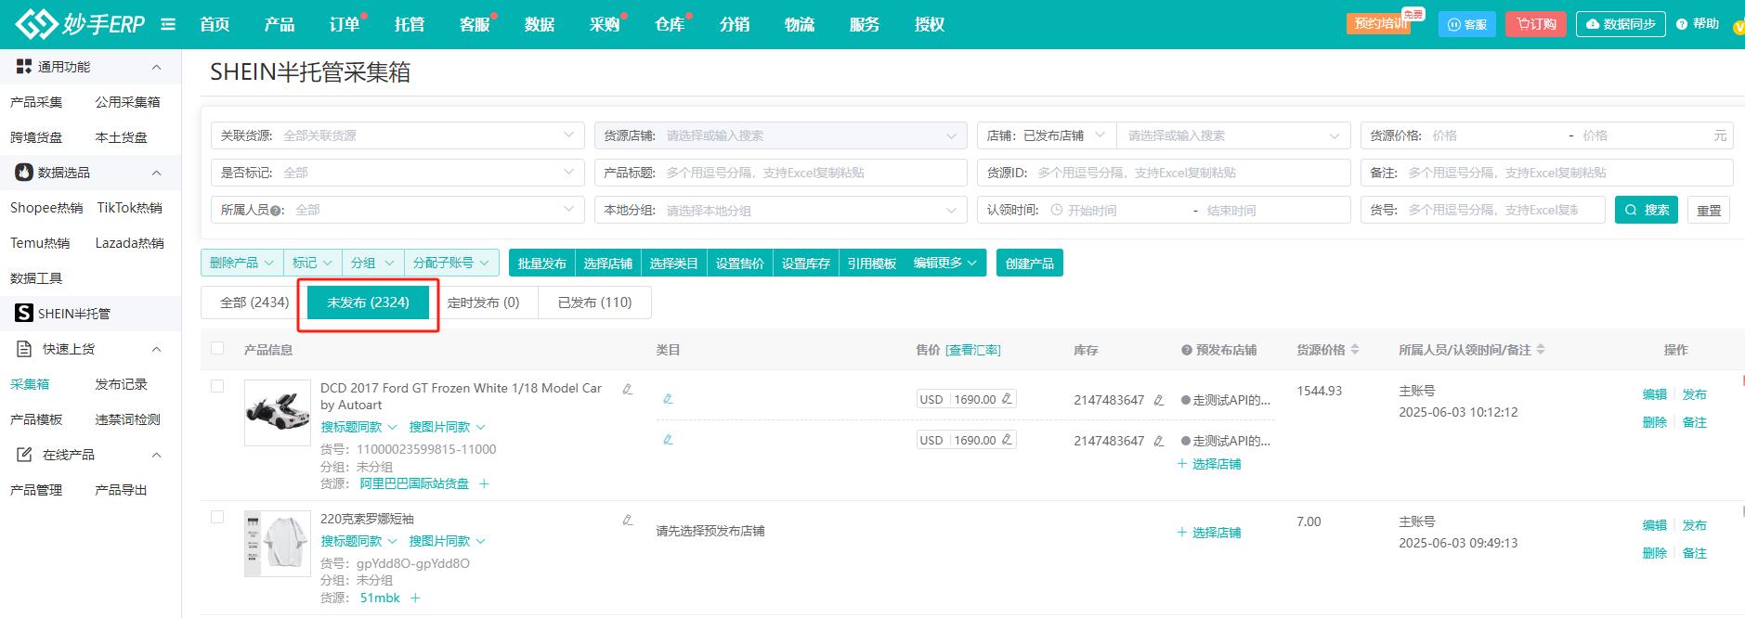
Task: Toggle the sidebar hamburger menu icon
Action: [x=168, y=24]
